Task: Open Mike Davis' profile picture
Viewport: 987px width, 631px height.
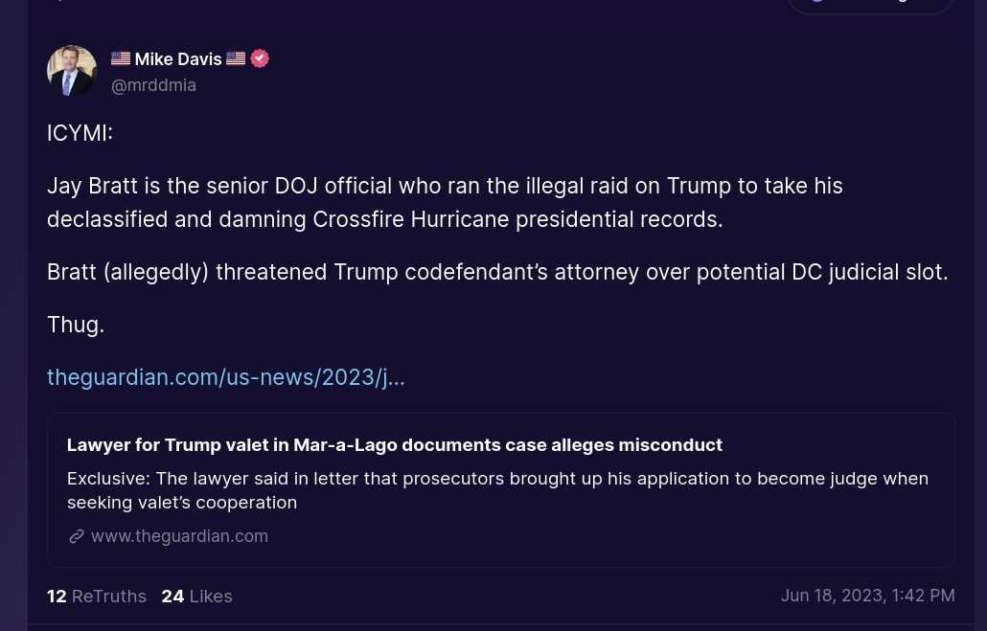Action: tap(72, 71)
